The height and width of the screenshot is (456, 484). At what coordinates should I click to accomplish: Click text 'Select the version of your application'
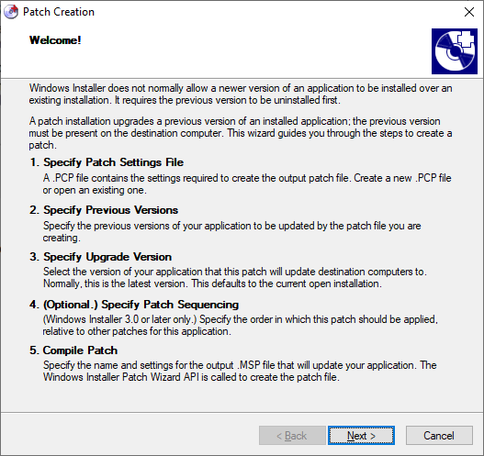coord(234,277)
